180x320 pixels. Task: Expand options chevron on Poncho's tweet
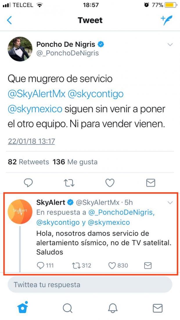pyautogui.click(x=170, y=44)
